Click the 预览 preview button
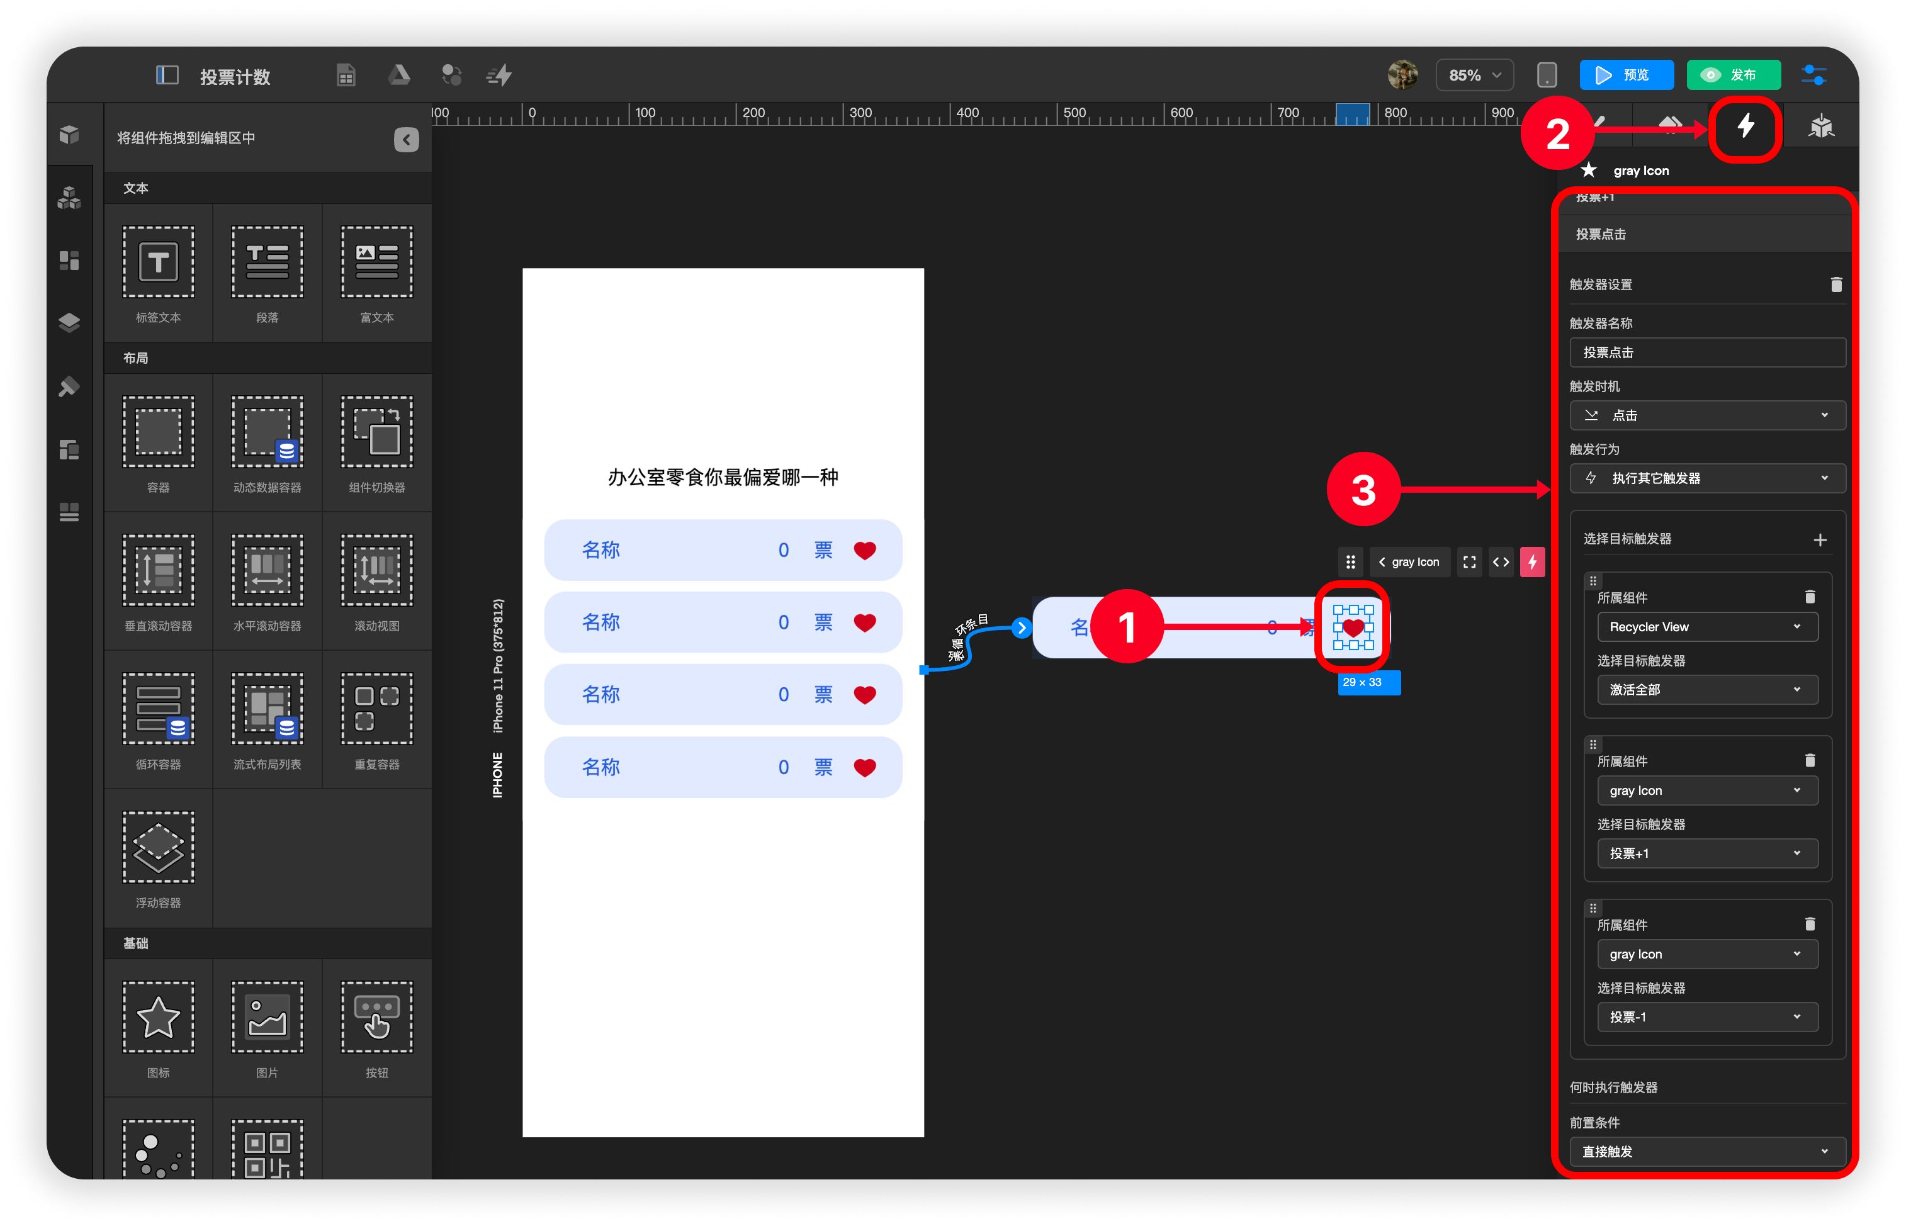Image resolution: width=1906 pixels, height=1226 pixels. point(1626,75)
